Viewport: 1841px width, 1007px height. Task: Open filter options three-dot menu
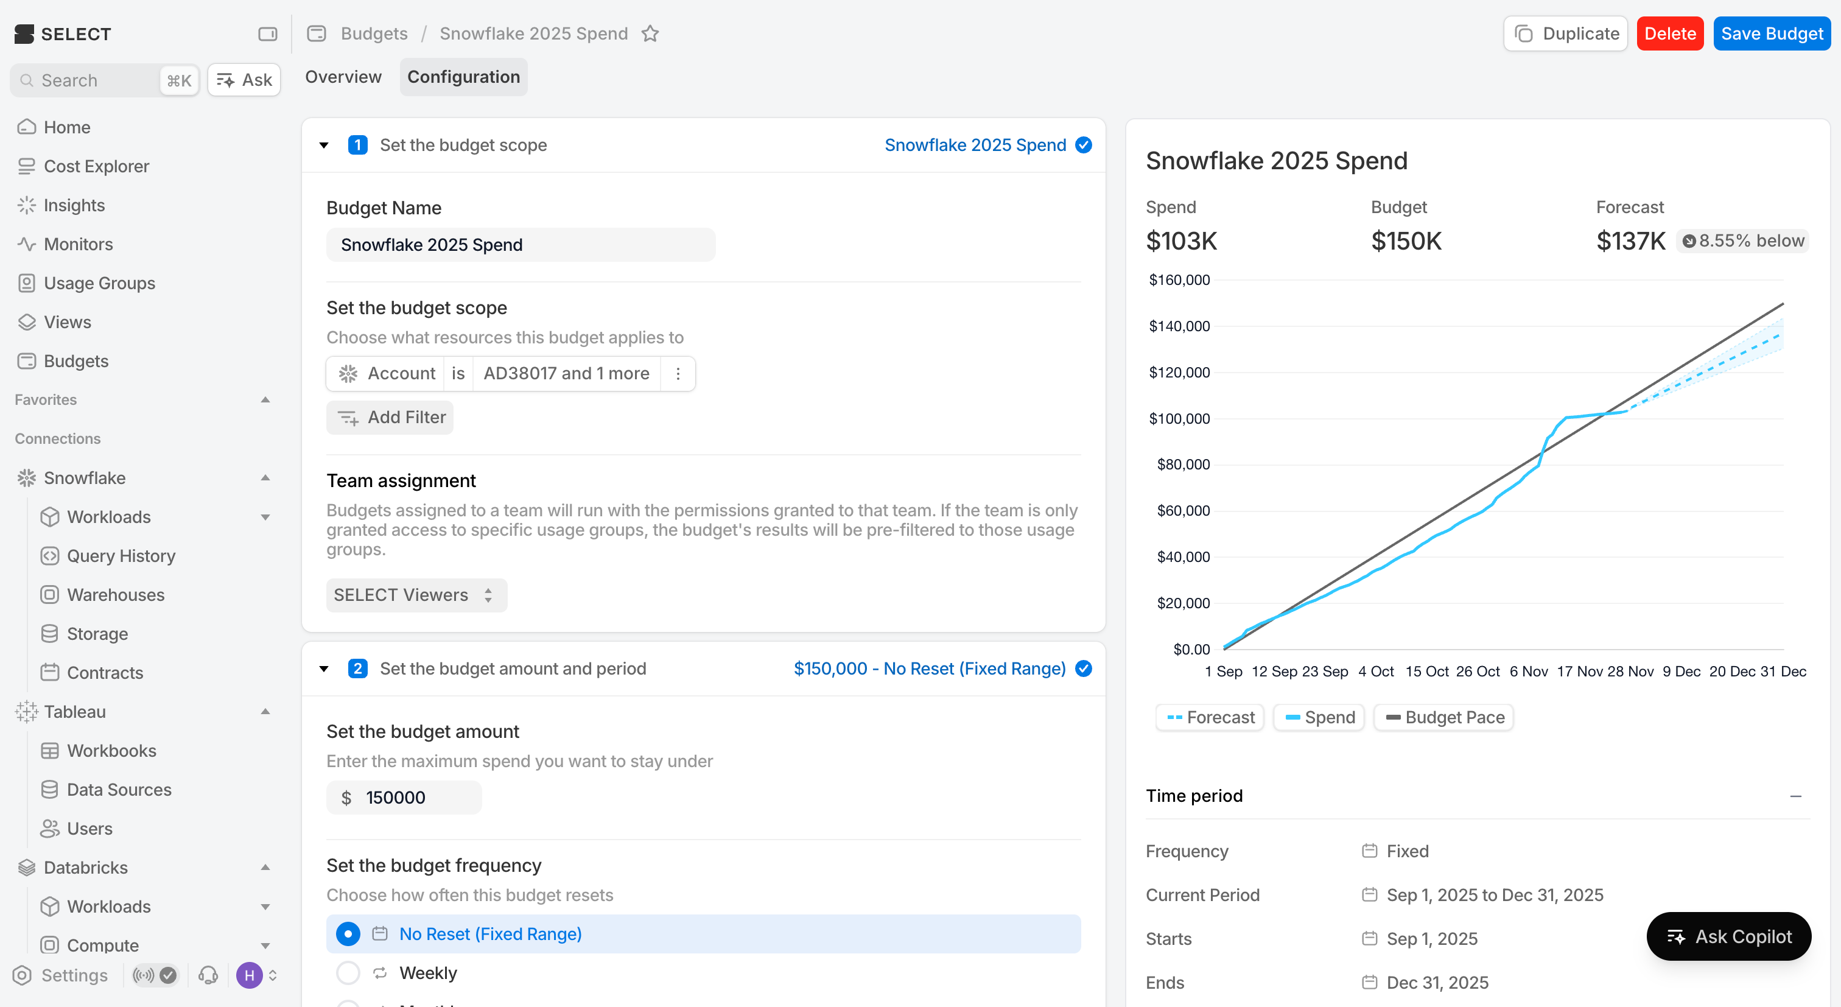coord(678,373)
